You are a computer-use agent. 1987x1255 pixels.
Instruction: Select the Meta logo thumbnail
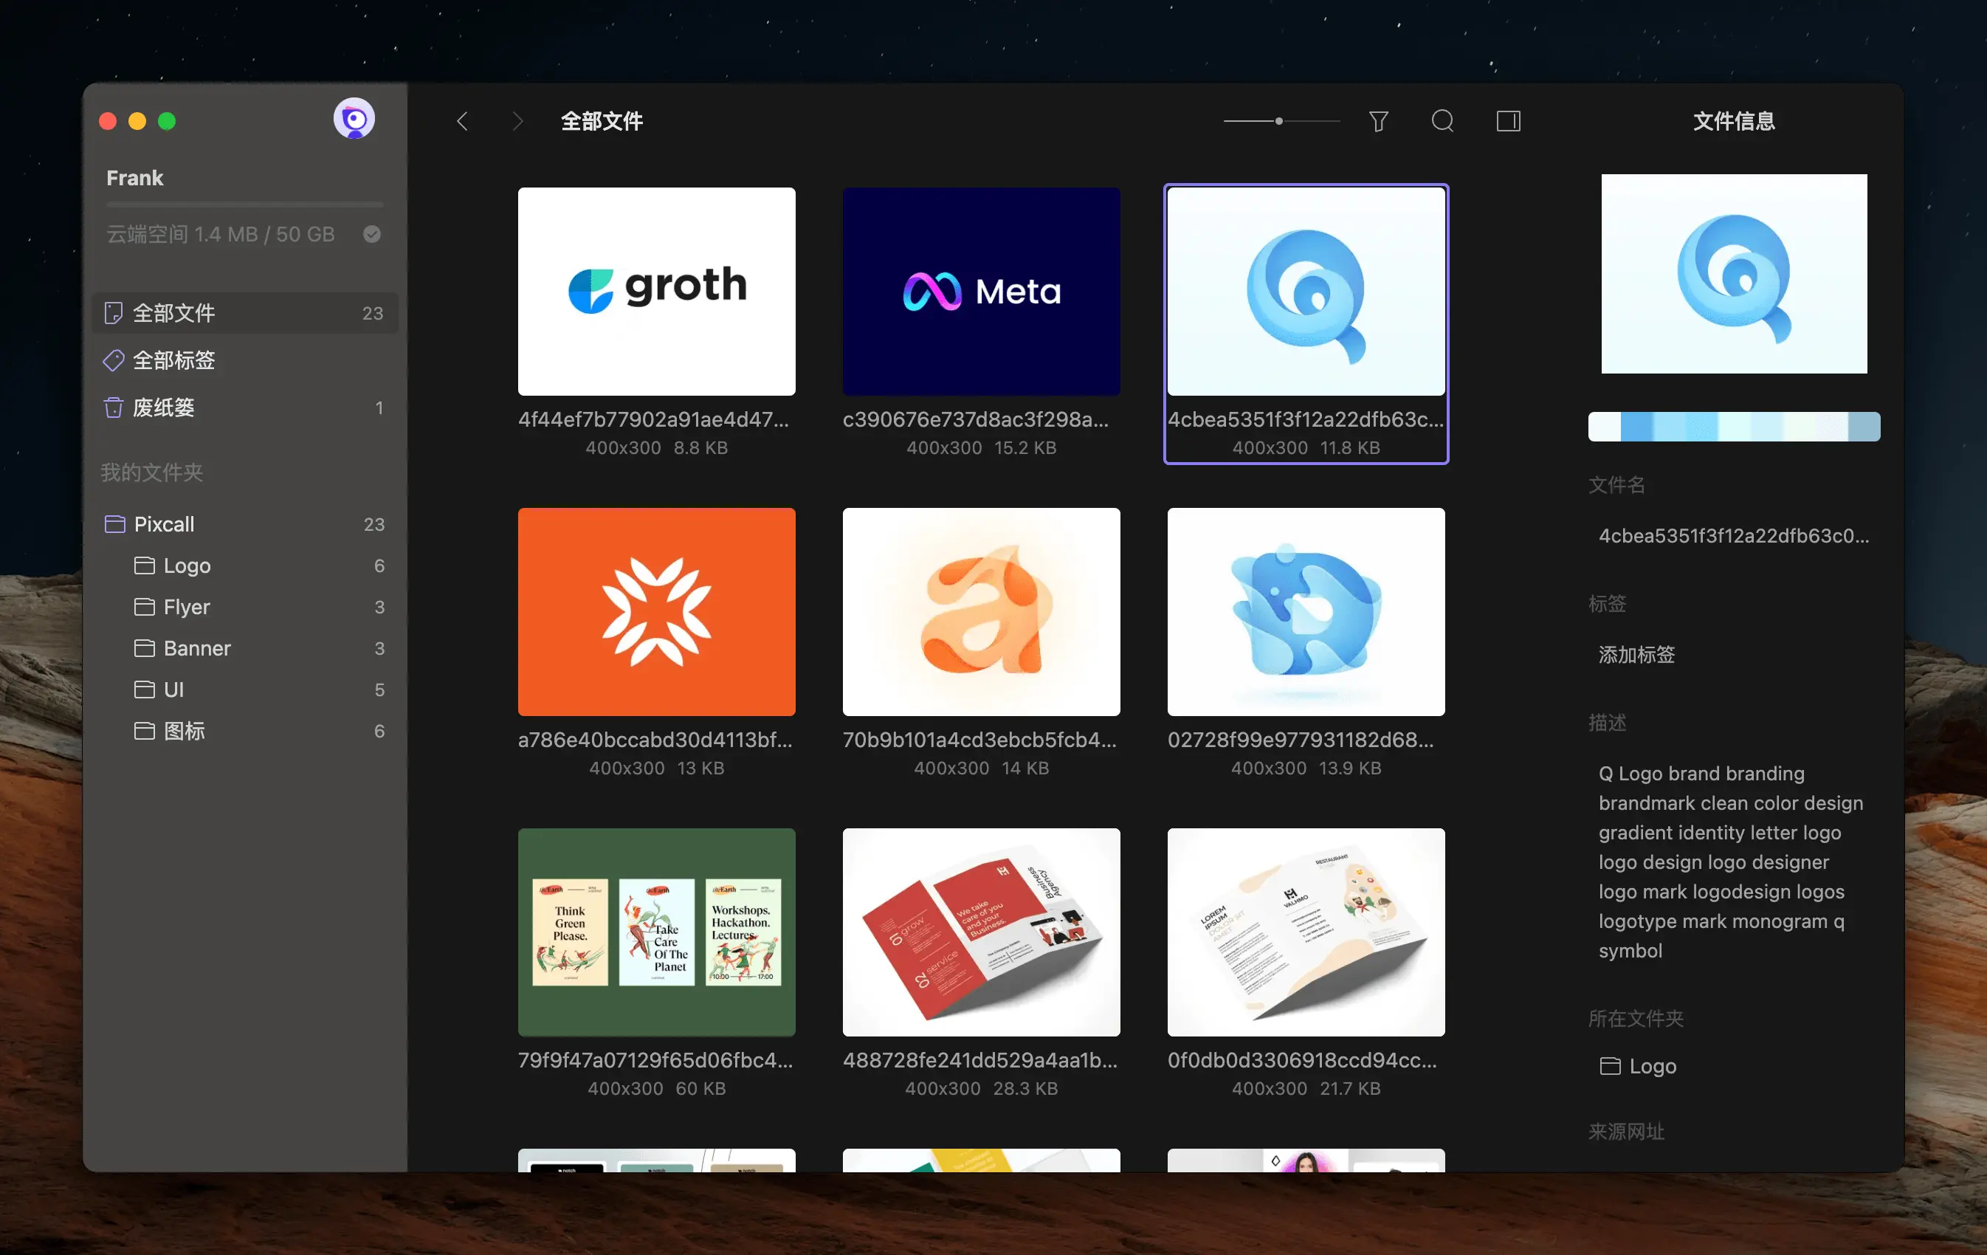click(x=981, y=292)
